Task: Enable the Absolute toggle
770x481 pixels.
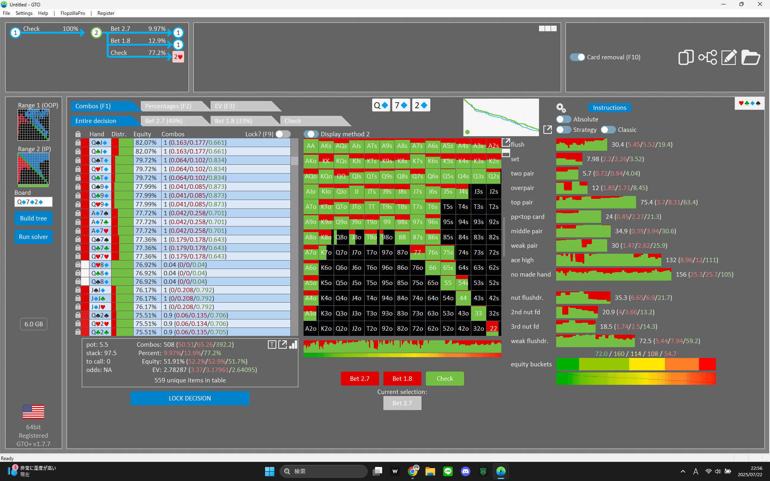Action: [563, 119]
